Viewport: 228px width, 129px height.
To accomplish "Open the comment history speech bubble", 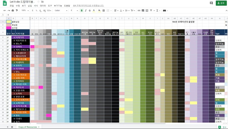I will coord(211,3).
